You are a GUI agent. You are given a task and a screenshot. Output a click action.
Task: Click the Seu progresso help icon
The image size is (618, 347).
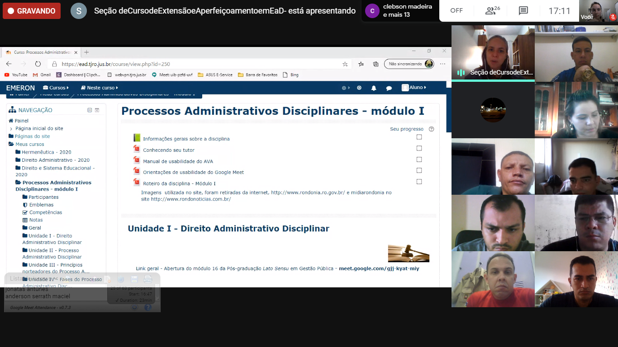pyautogui.click(x=431, y=129)
